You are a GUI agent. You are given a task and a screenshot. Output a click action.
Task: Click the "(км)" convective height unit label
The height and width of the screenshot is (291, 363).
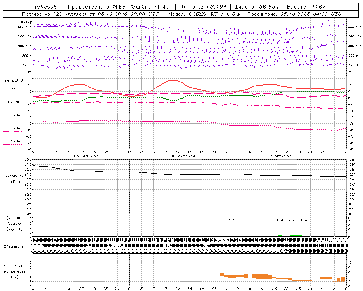pyautogui.click(x=15, y=277)
